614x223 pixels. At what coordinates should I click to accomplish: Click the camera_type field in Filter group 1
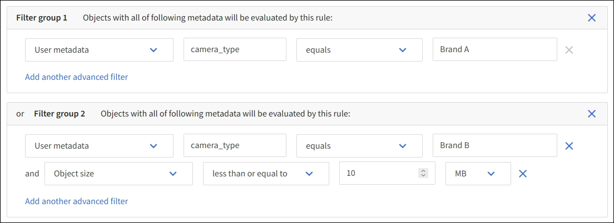click(235, 50)
